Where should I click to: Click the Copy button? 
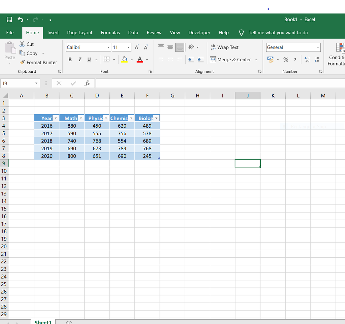coord(29,54)
